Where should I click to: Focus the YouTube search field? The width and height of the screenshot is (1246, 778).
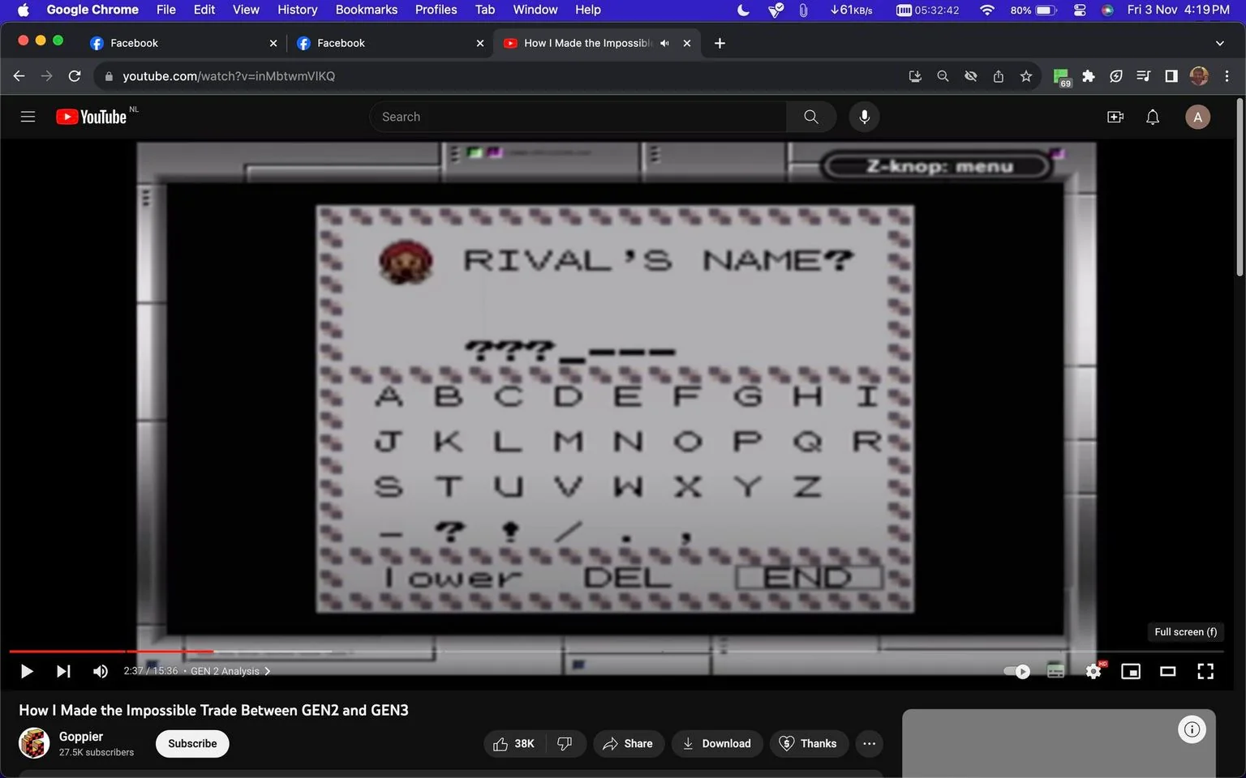tap(578, 117)
